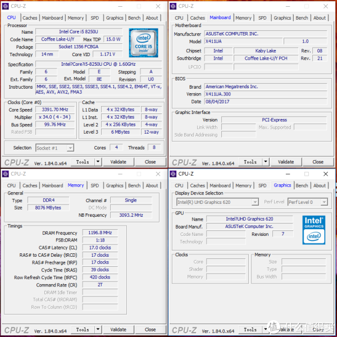Switch to Mainboard tab in CPU window

point(52,18)
